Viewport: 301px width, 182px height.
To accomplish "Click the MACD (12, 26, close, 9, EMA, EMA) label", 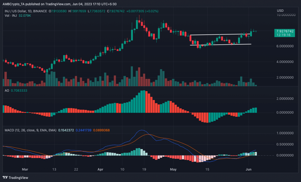I will coord(31,130).
